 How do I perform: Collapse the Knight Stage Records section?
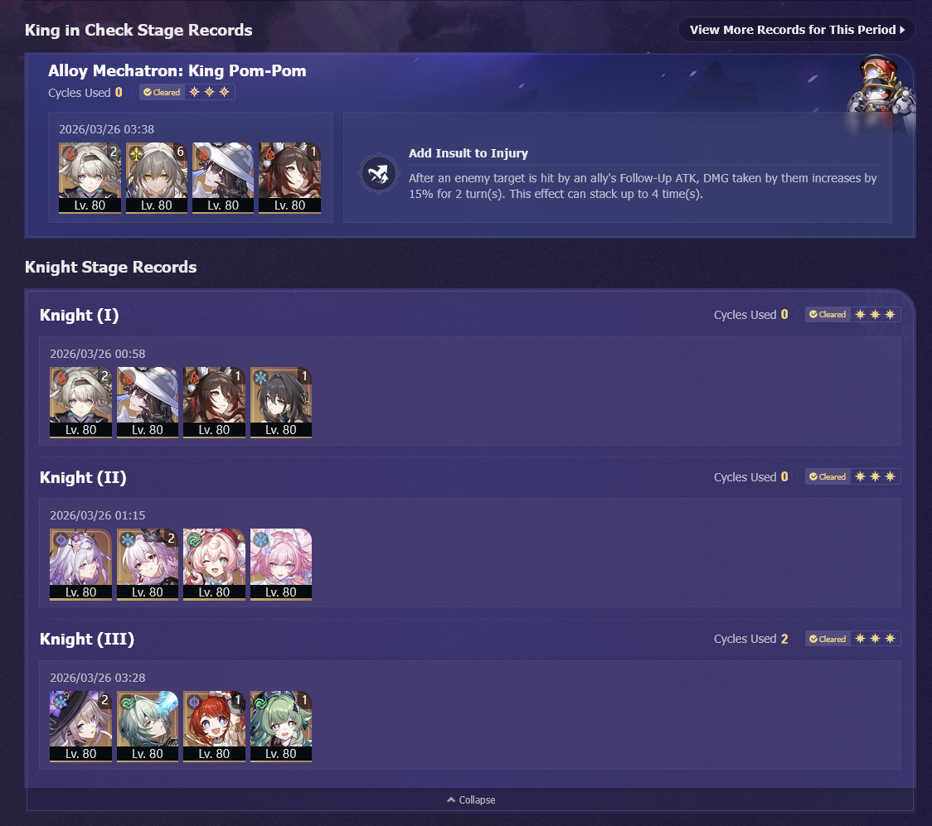click(x=471, y=799)
